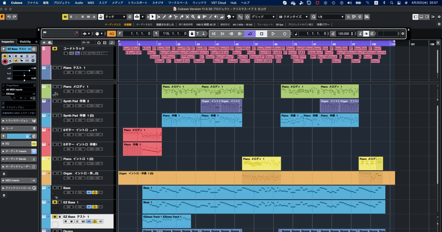The image size is (442, 232).
Task: Select the Zoom magnifier tool
Action: tap(193, 17)
